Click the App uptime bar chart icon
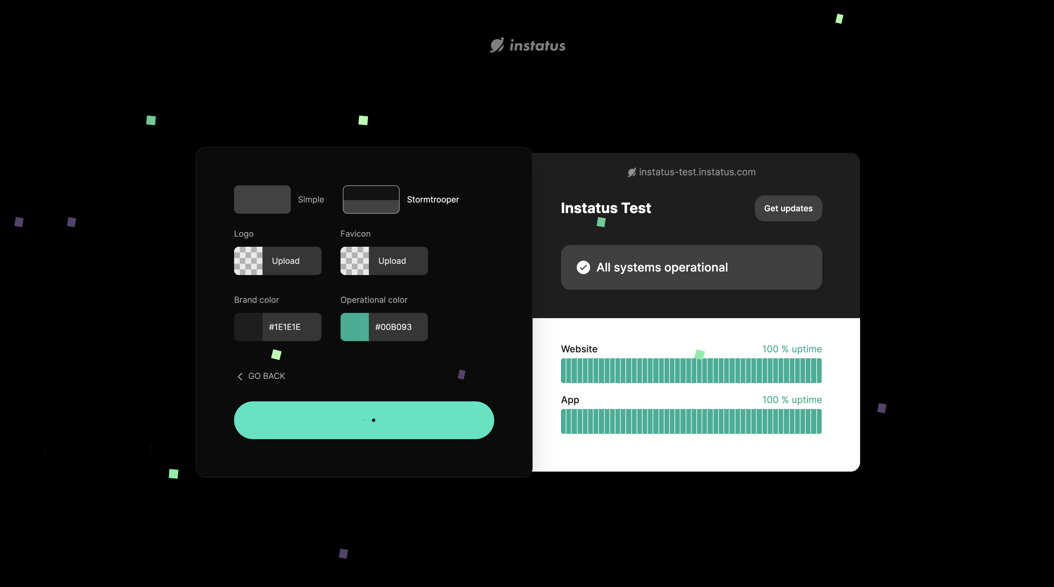This screenshot has width=1054, height=587. 691,421
